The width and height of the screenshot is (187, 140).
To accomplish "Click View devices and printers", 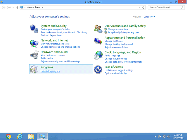I will pos(53,55).
